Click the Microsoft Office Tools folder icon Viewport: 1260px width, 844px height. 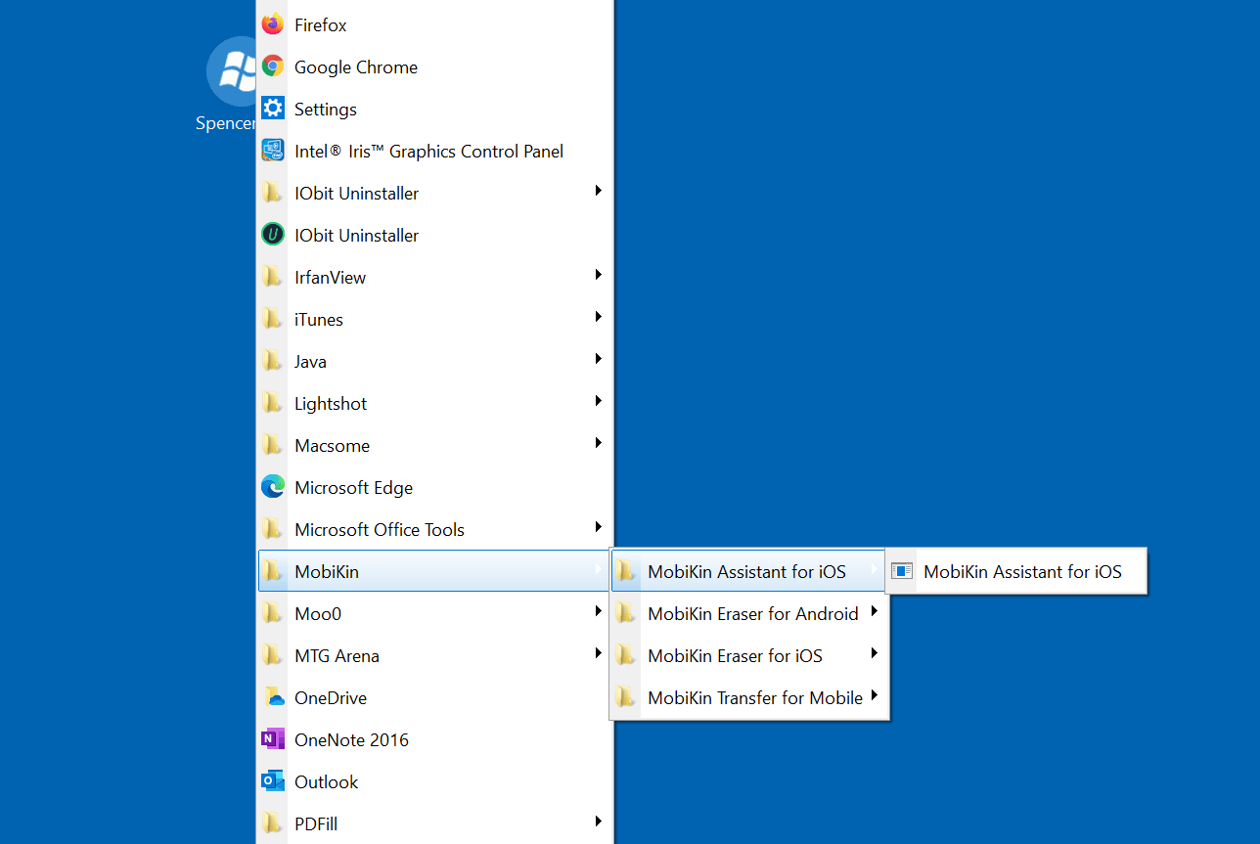tap(273, 529)
